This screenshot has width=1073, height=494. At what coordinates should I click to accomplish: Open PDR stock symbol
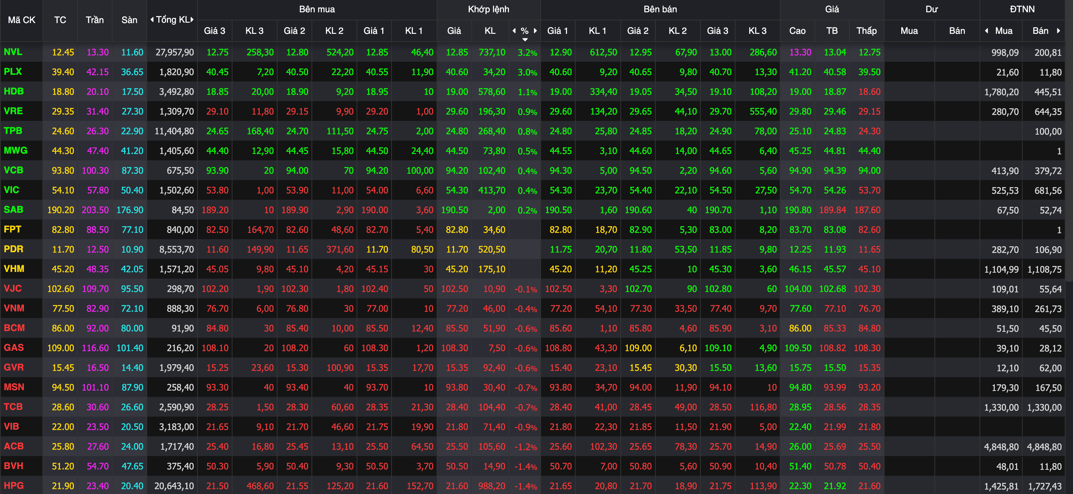tap(13, 249)
